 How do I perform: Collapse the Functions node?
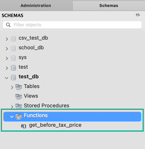click(x=12, y=117)
